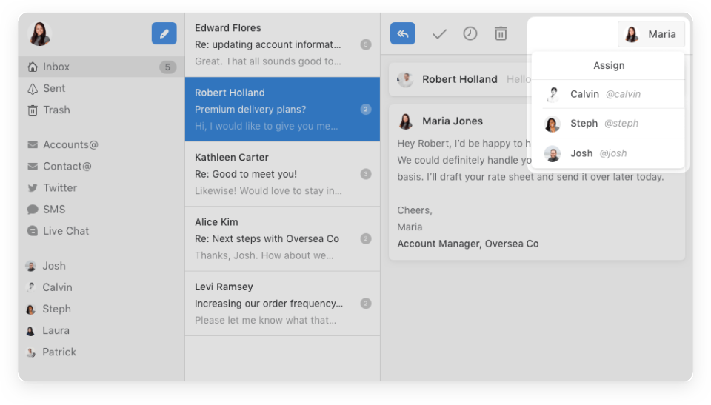
Task: Click the signature line Account Manager, Oversea Co
Action: point(468,244)
